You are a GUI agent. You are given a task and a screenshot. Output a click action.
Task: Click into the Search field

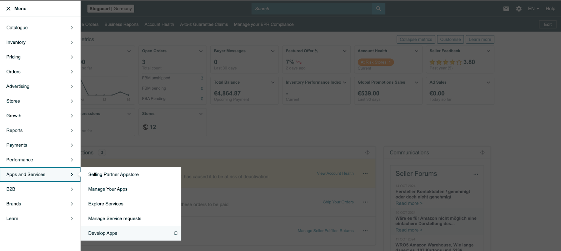312,9
